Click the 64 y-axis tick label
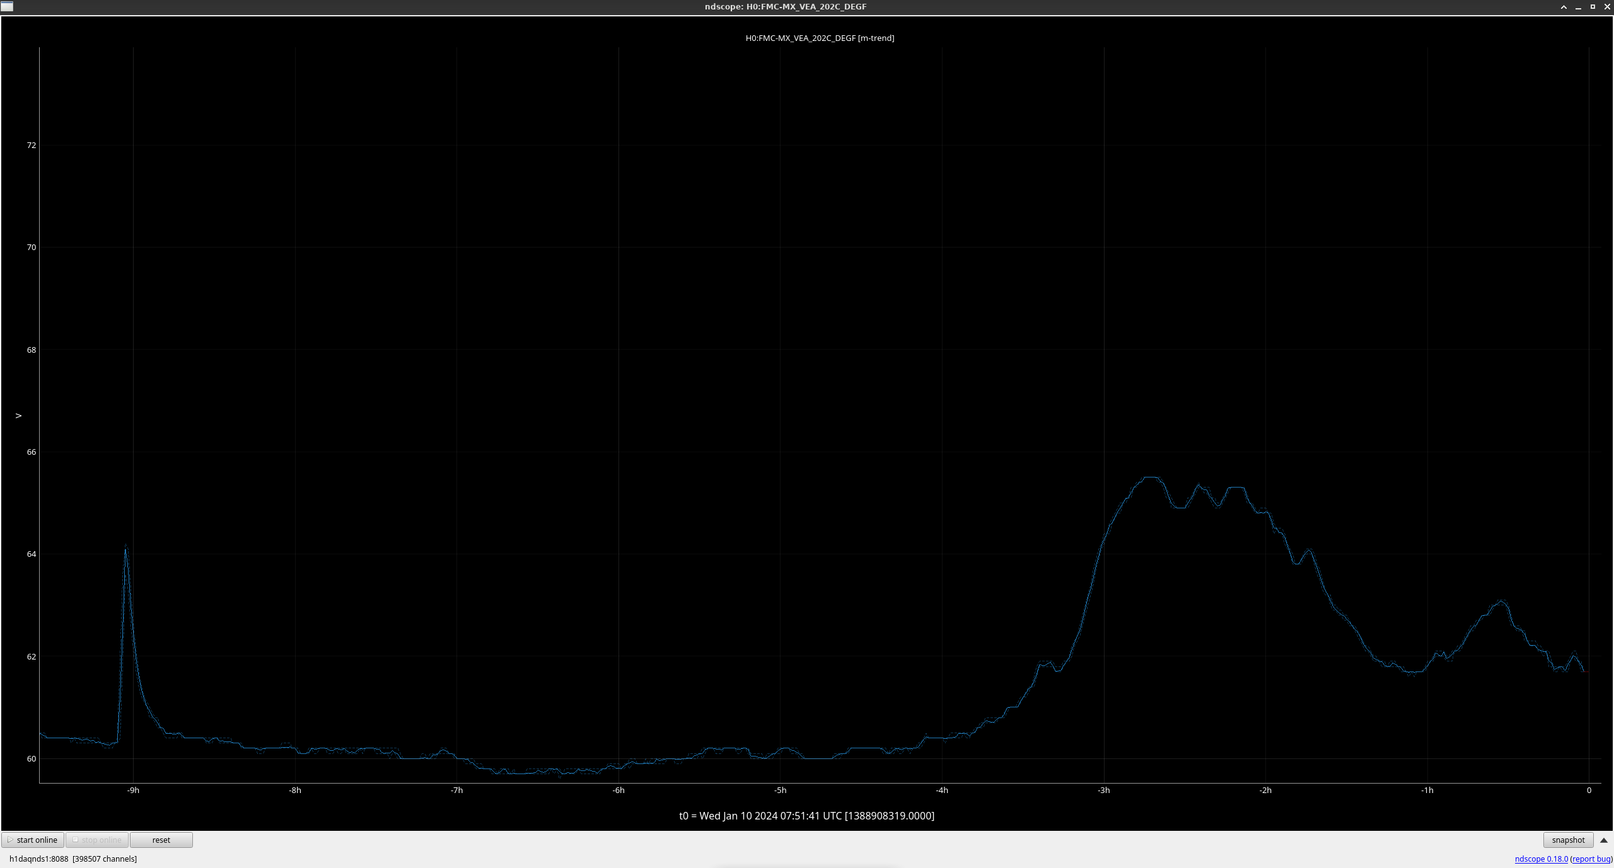 pos(32,554)
